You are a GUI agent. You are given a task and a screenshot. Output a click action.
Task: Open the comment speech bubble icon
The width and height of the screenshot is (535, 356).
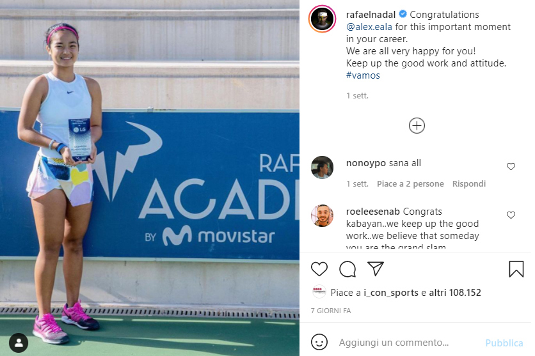pyautogui.click(x=347, y=269)
